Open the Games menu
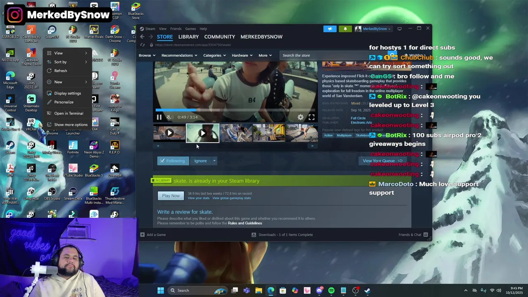The height and width of the screenshot is (297, 528). [x=191, y=28]
